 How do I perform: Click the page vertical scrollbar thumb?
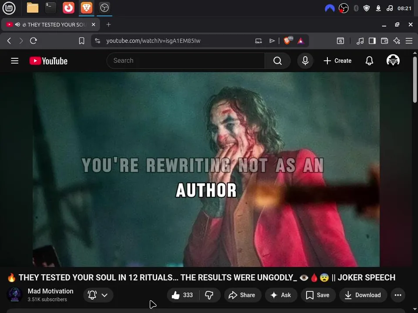point(415,79)
